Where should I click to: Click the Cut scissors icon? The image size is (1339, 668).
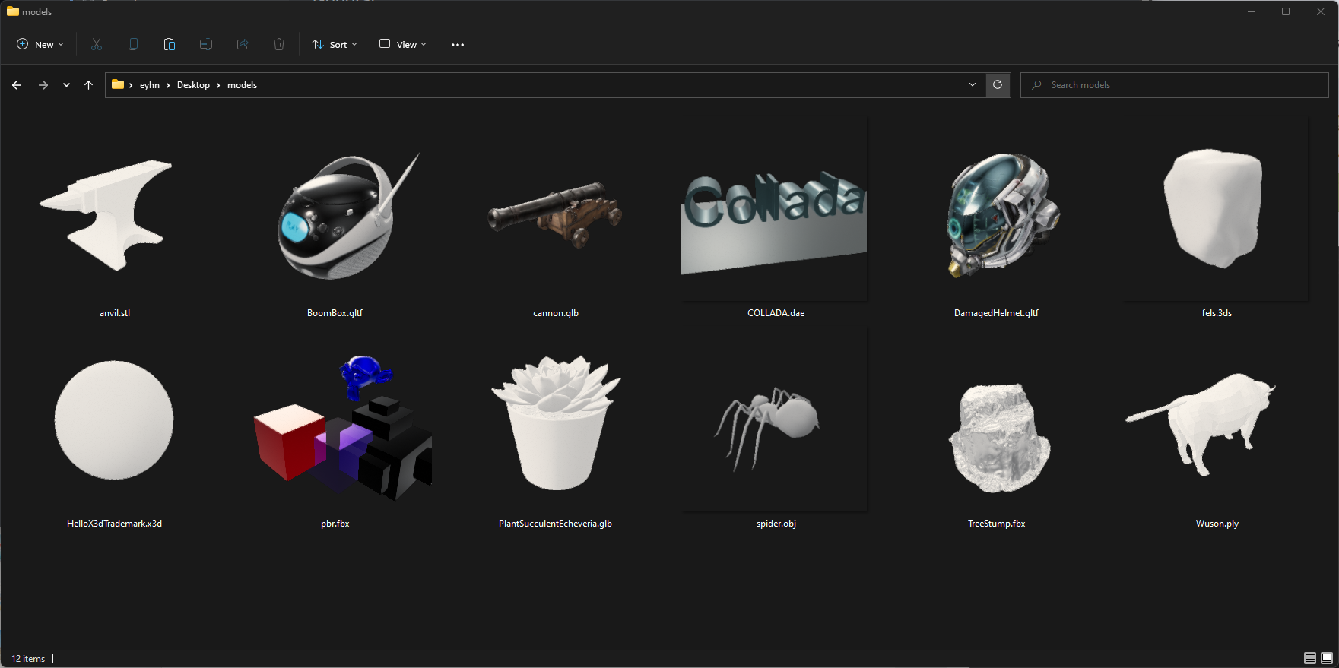pos(97,44)
